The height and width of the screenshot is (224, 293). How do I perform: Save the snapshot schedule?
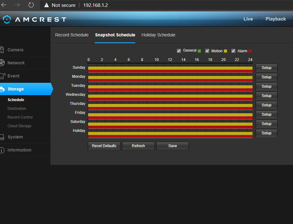pos(172,146)
